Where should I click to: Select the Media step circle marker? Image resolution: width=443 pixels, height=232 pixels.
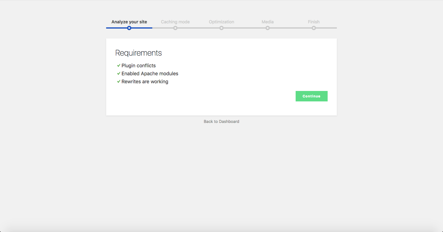[x=268, y=28]
